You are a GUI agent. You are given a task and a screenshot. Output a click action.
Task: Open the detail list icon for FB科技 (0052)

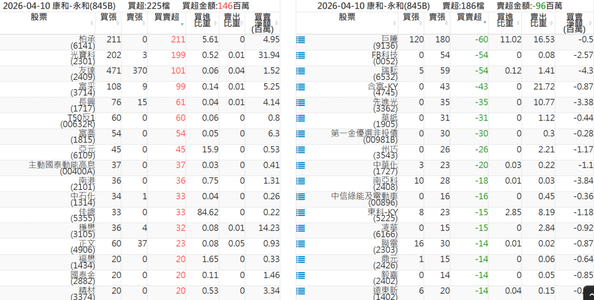pos(300,56)
